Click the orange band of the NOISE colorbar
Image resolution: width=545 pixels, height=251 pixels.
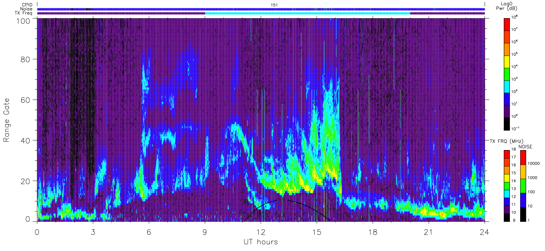(523, 172)
